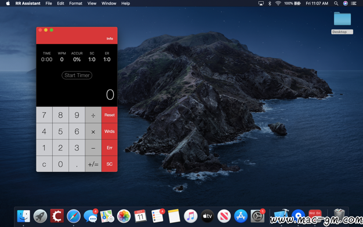This screenshot has height=227, width=363.
Task: Click the 0% ACCUR value
Action: point(77,59)
